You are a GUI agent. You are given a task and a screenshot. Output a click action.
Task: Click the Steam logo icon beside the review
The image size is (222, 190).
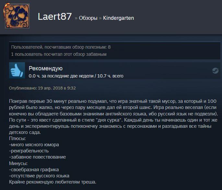tap(215, 70)
